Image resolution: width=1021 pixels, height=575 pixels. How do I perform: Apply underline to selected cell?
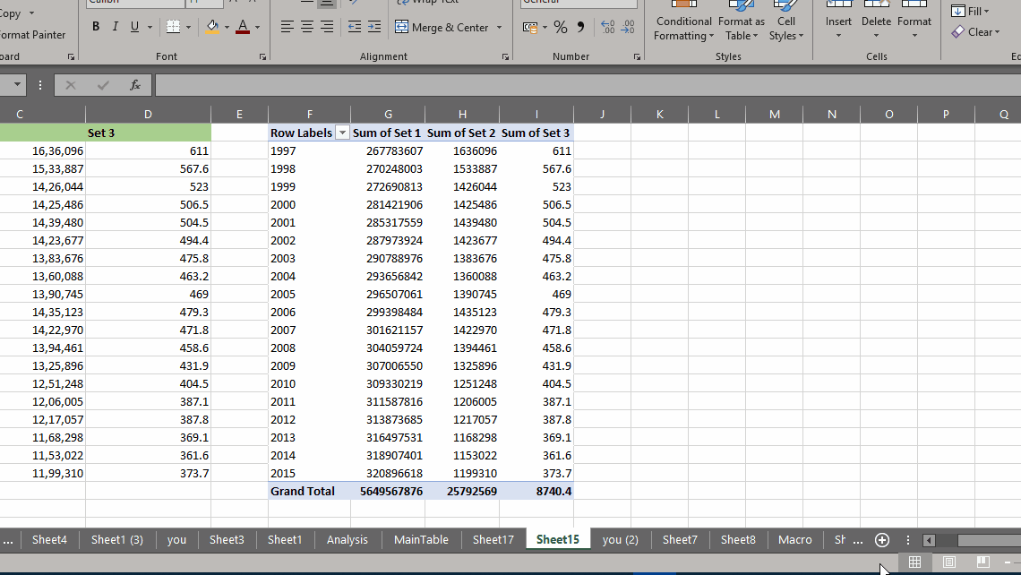134,27
